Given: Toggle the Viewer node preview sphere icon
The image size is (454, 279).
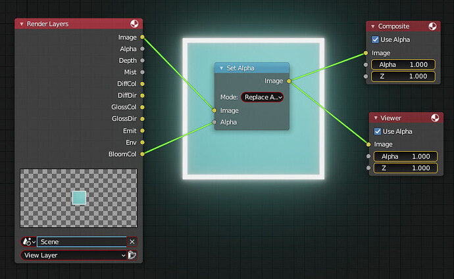Looking at the screenshot, I should pos(435,118).
